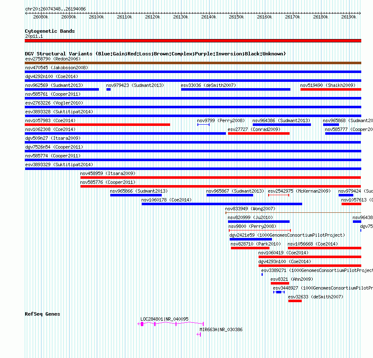Open the nsv585761 (Cooper2011) variant
Viewport: 373px width, 358px height.
tap(193, 98)
